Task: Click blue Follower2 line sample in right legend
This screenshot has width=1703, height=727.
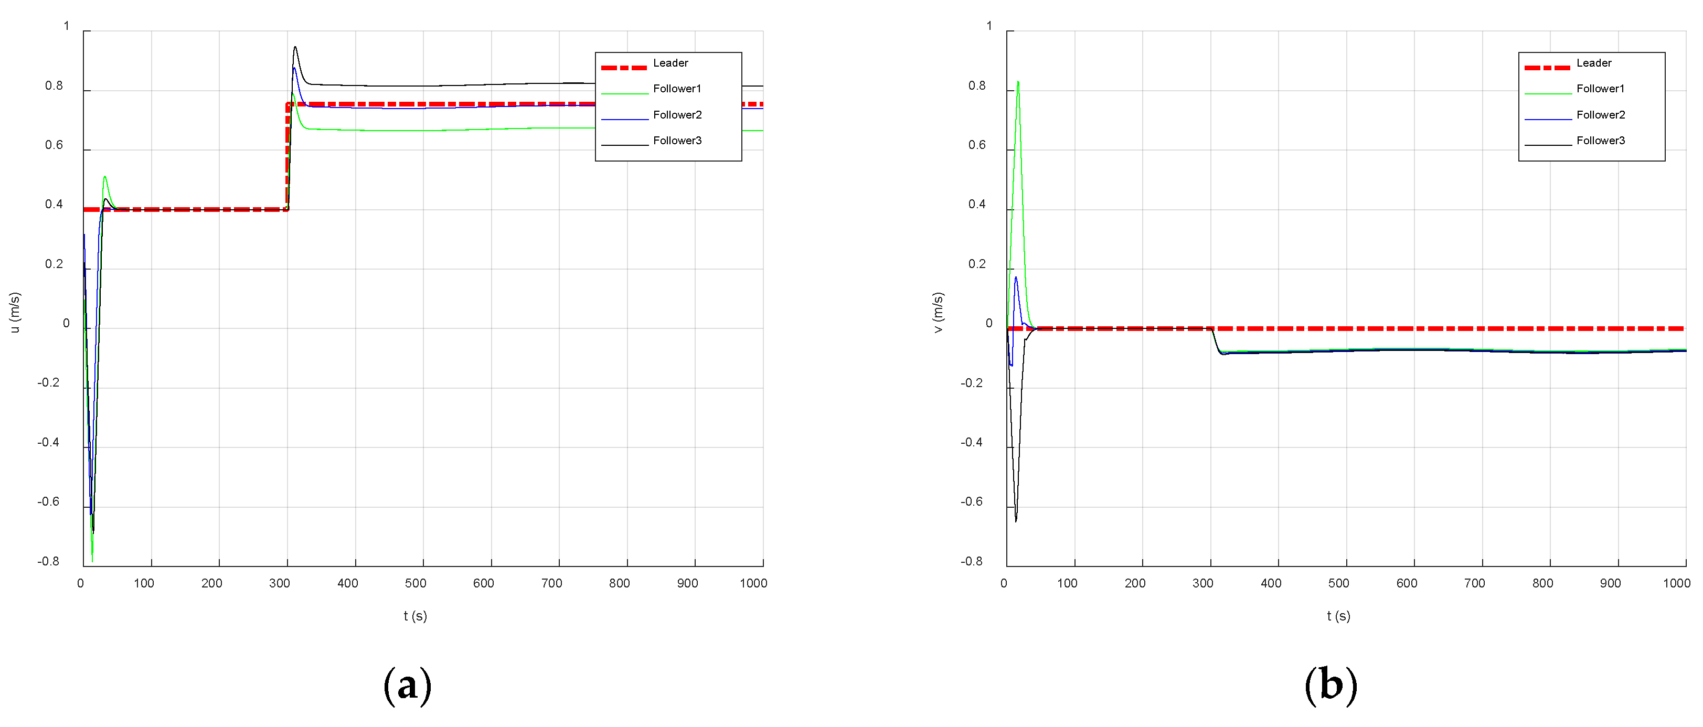Action: (1547, 120)
